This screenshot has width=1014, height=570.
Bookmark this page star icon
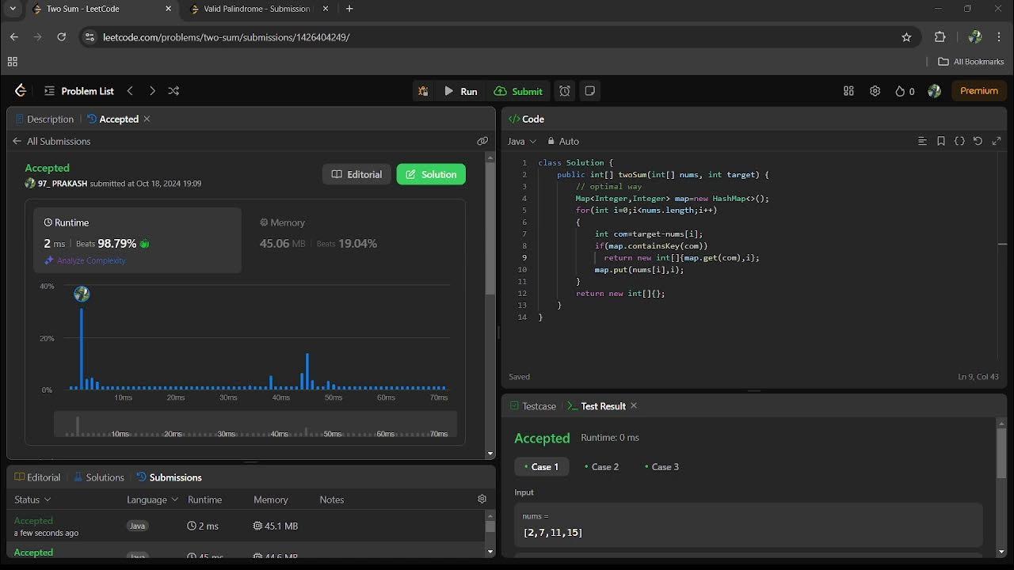pos(906,37)
